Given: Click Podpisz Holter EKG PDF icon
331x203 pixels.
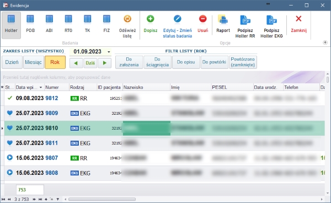Looking at the screenshot, I should (x=271, y=20).
